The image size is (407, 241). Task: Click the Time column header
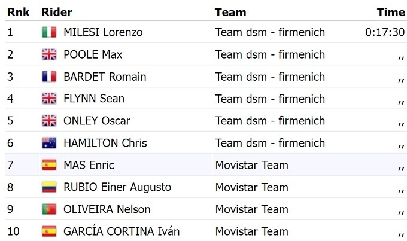coord(391,12)
